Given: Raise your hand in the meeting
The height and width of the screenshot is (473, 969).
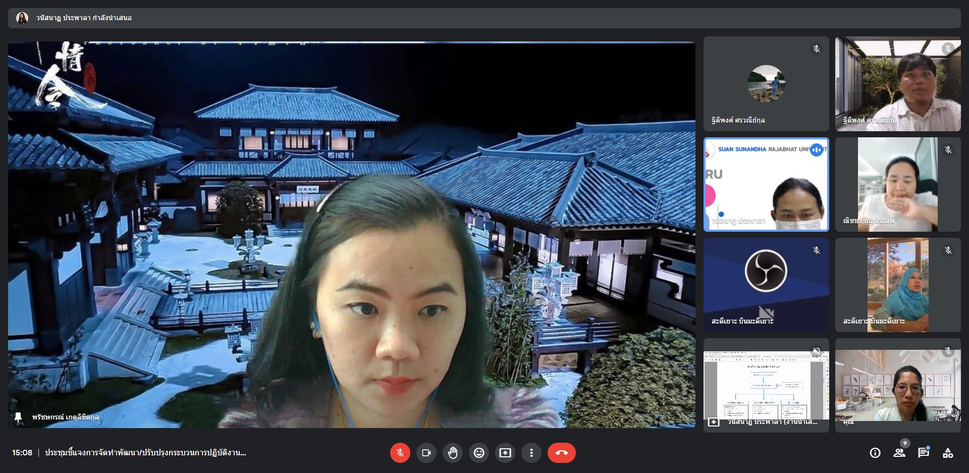Looking at the screenshot, I should (x=453, y=453).
